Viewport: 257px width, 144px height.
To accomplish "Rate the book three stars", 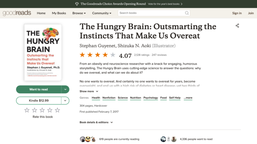I will click(42, 110).
